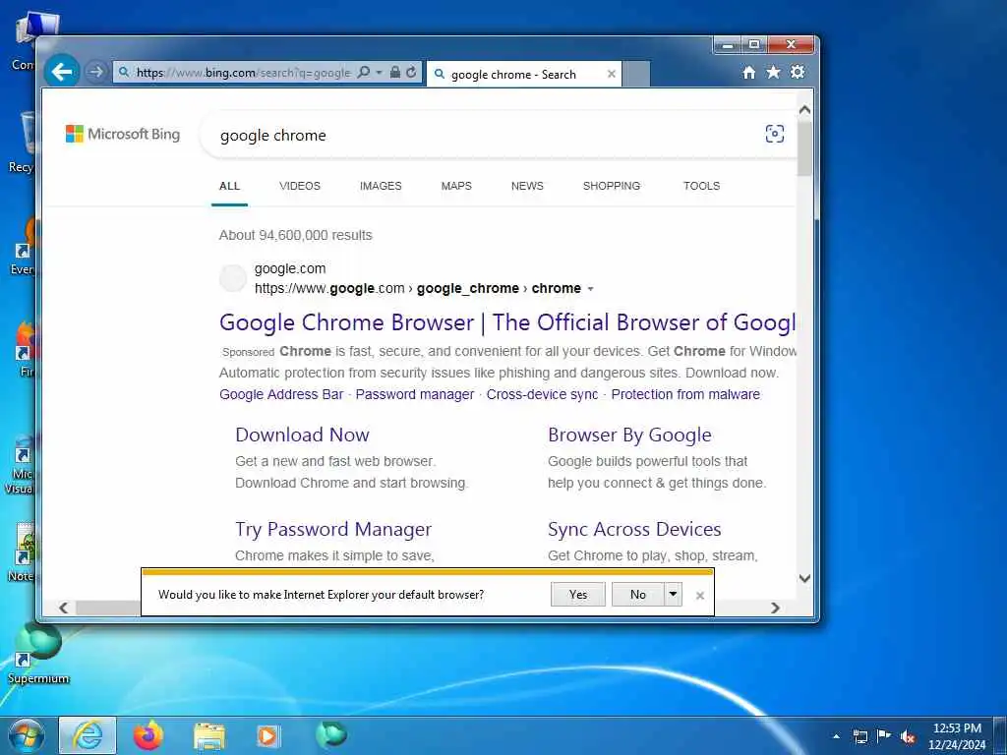Click the 'Download Now' link
This screenshot has height=755, width=1007.
pyautogui.click(x=303, y=435)
